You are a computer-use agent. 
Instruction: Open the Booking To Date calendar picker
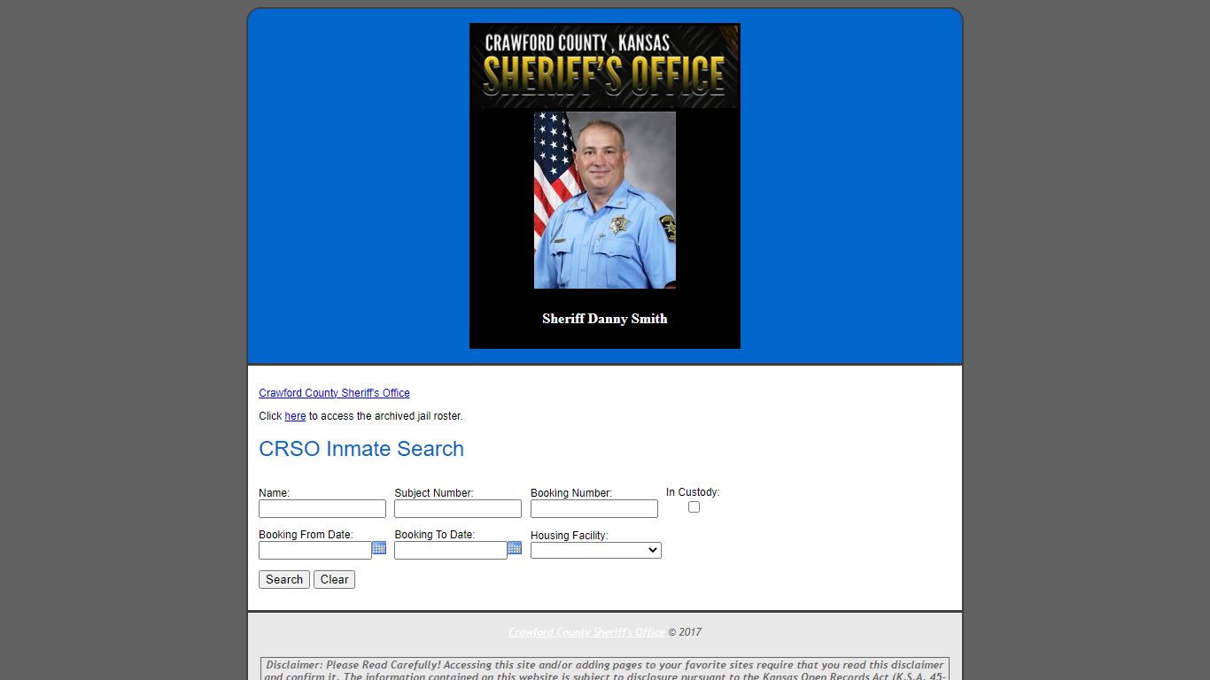[515, 548]
